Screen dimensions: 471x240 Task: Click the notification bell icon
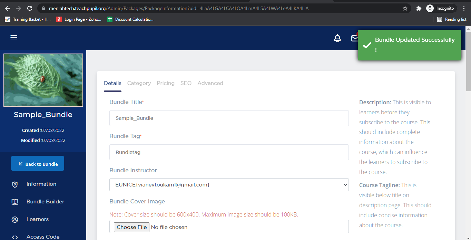coord(337,38)
